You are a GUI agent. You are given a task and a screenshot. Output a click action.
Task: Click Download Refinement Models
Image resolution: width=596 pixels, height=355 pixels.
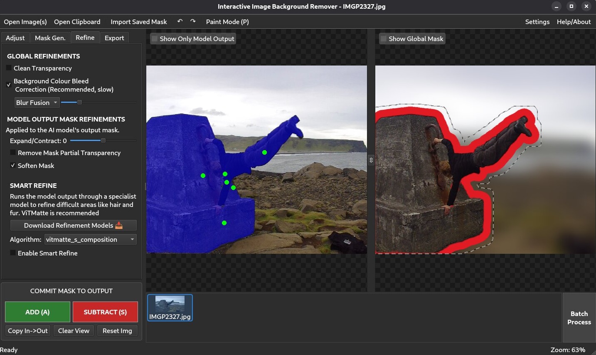[73, 225]
